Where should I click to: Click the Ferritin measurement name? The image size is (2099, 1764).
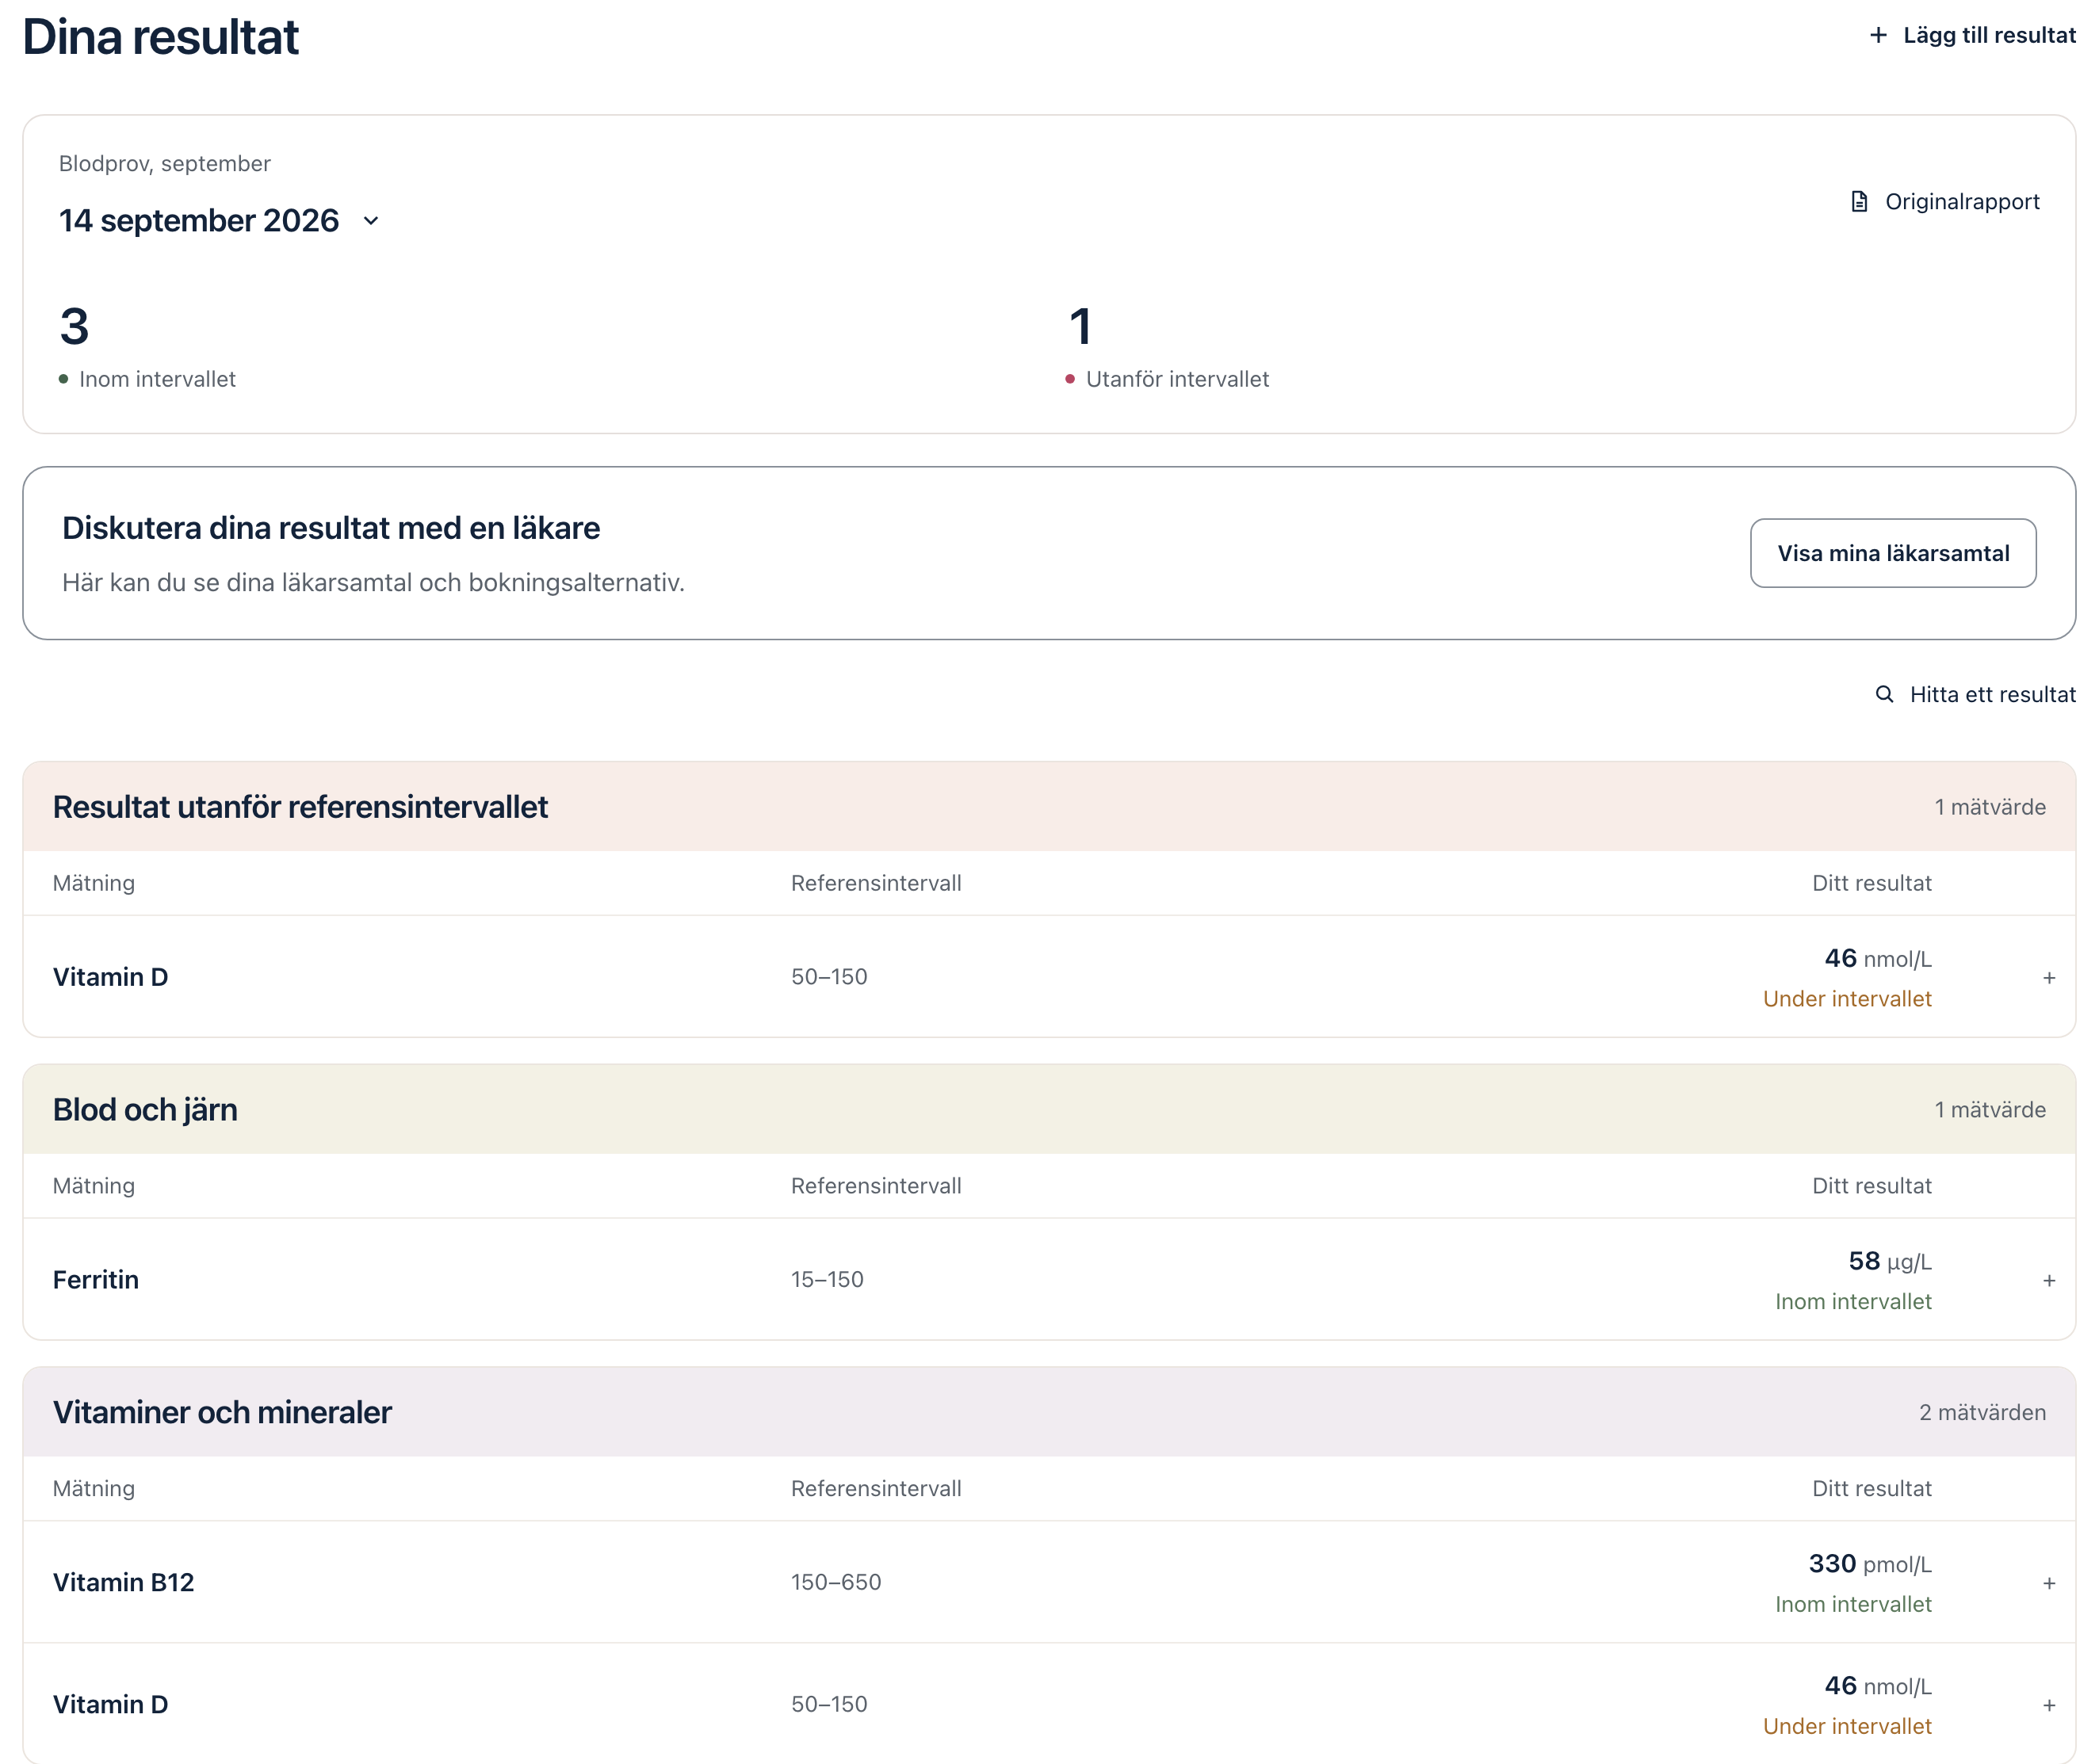[x=96, y=1280]
